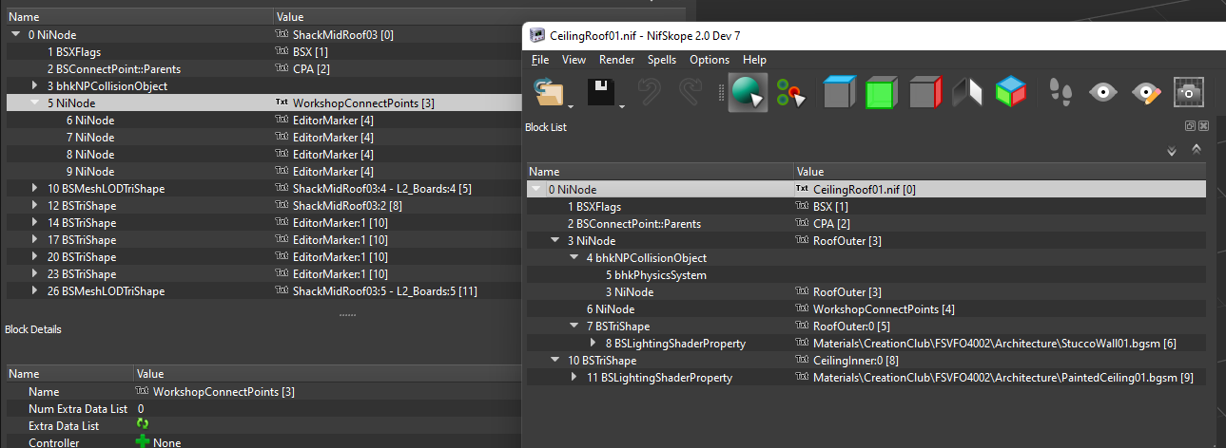Select the perspective colored cube icon

1010,93
